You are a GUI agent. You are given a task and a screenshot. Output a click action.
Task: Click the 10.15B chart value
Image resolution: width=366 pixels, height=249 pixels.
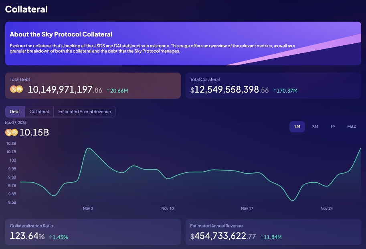point(34,132)
